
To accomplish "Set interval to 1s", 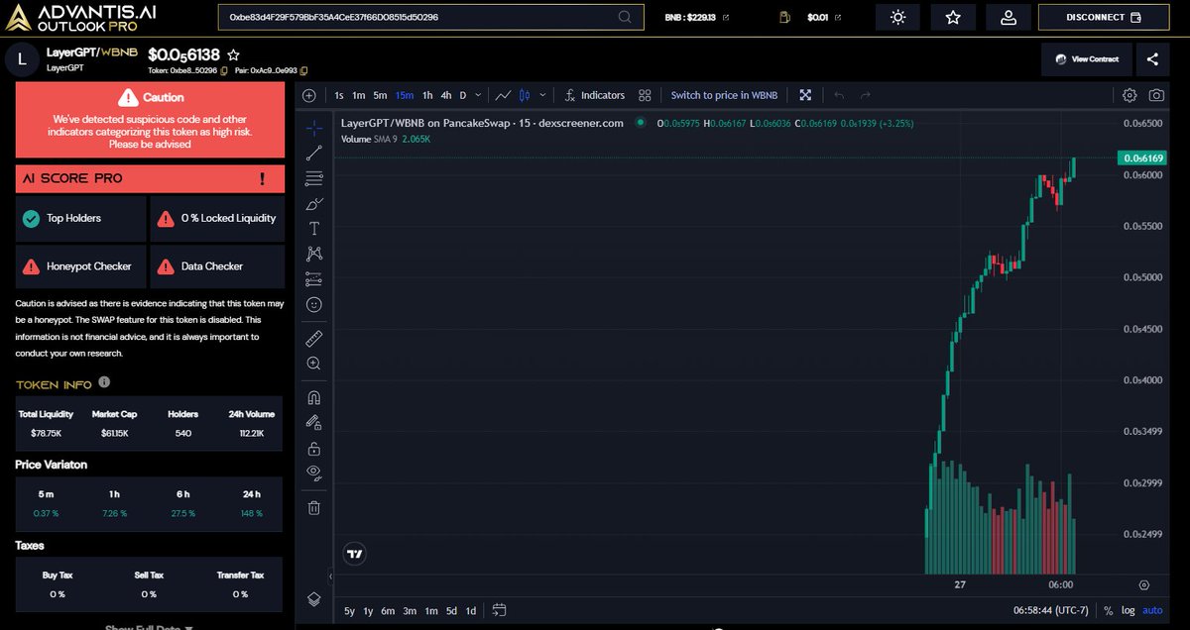I will 339,95.
